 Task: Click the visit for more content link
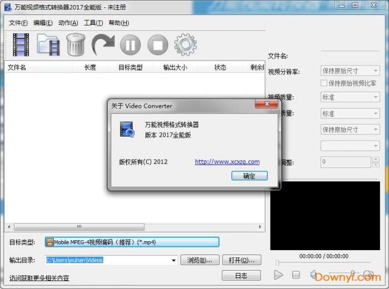point(39,278)
